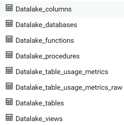Click the table icon beside Datalake_table_usage_metrics

9,70
